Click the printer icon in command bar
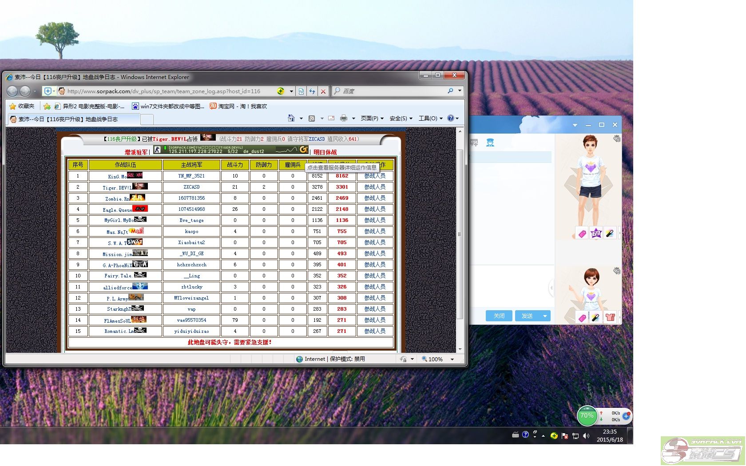The height and width of the screenshot is (466, 746). 343,118
